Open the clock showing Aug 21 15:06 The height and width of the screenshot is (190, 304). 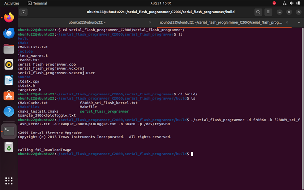click(x=161, y=3)
